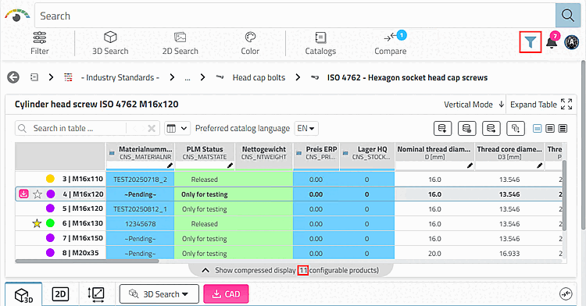Image resolution: width=586 pixels, height=306 pixels.
Task: Click the main Search input field
Action: point(295,16)
